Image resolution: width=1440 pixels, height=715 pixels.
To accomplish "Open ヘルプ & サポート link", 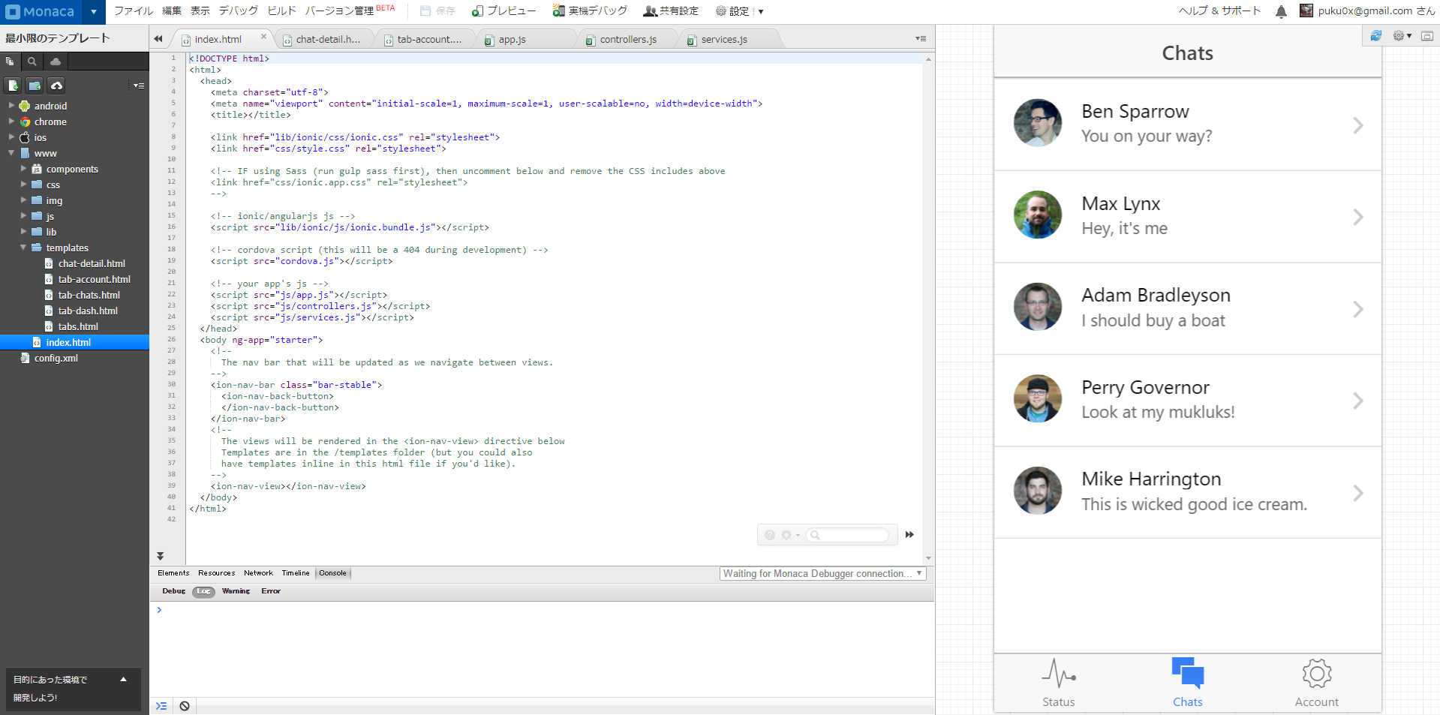I will pyautogui.click(x=1219, y=11).
